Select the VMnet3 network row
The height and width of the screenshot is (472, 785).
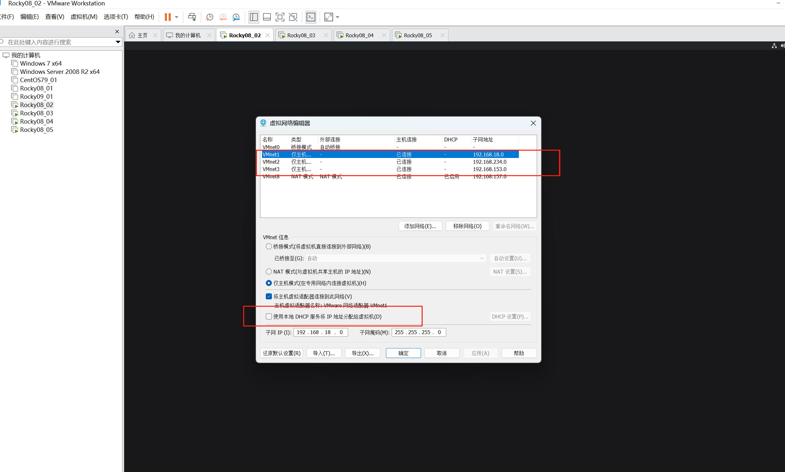[390, 169]
